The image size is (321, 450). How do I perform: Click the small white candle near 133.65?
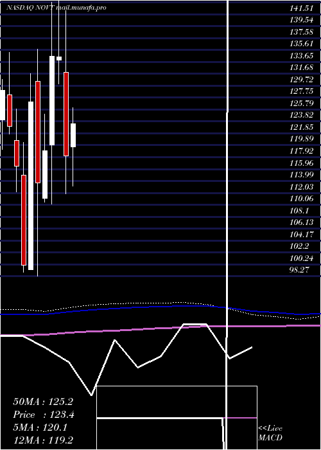[x=59, y=59]
